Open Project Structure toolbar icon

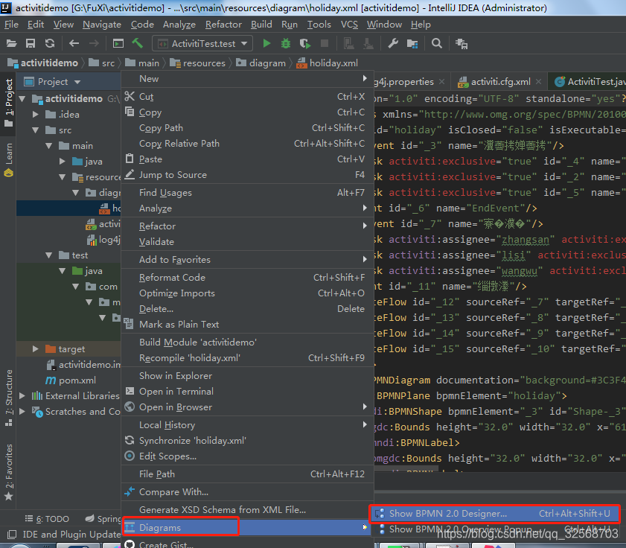[x=412, y=43]
